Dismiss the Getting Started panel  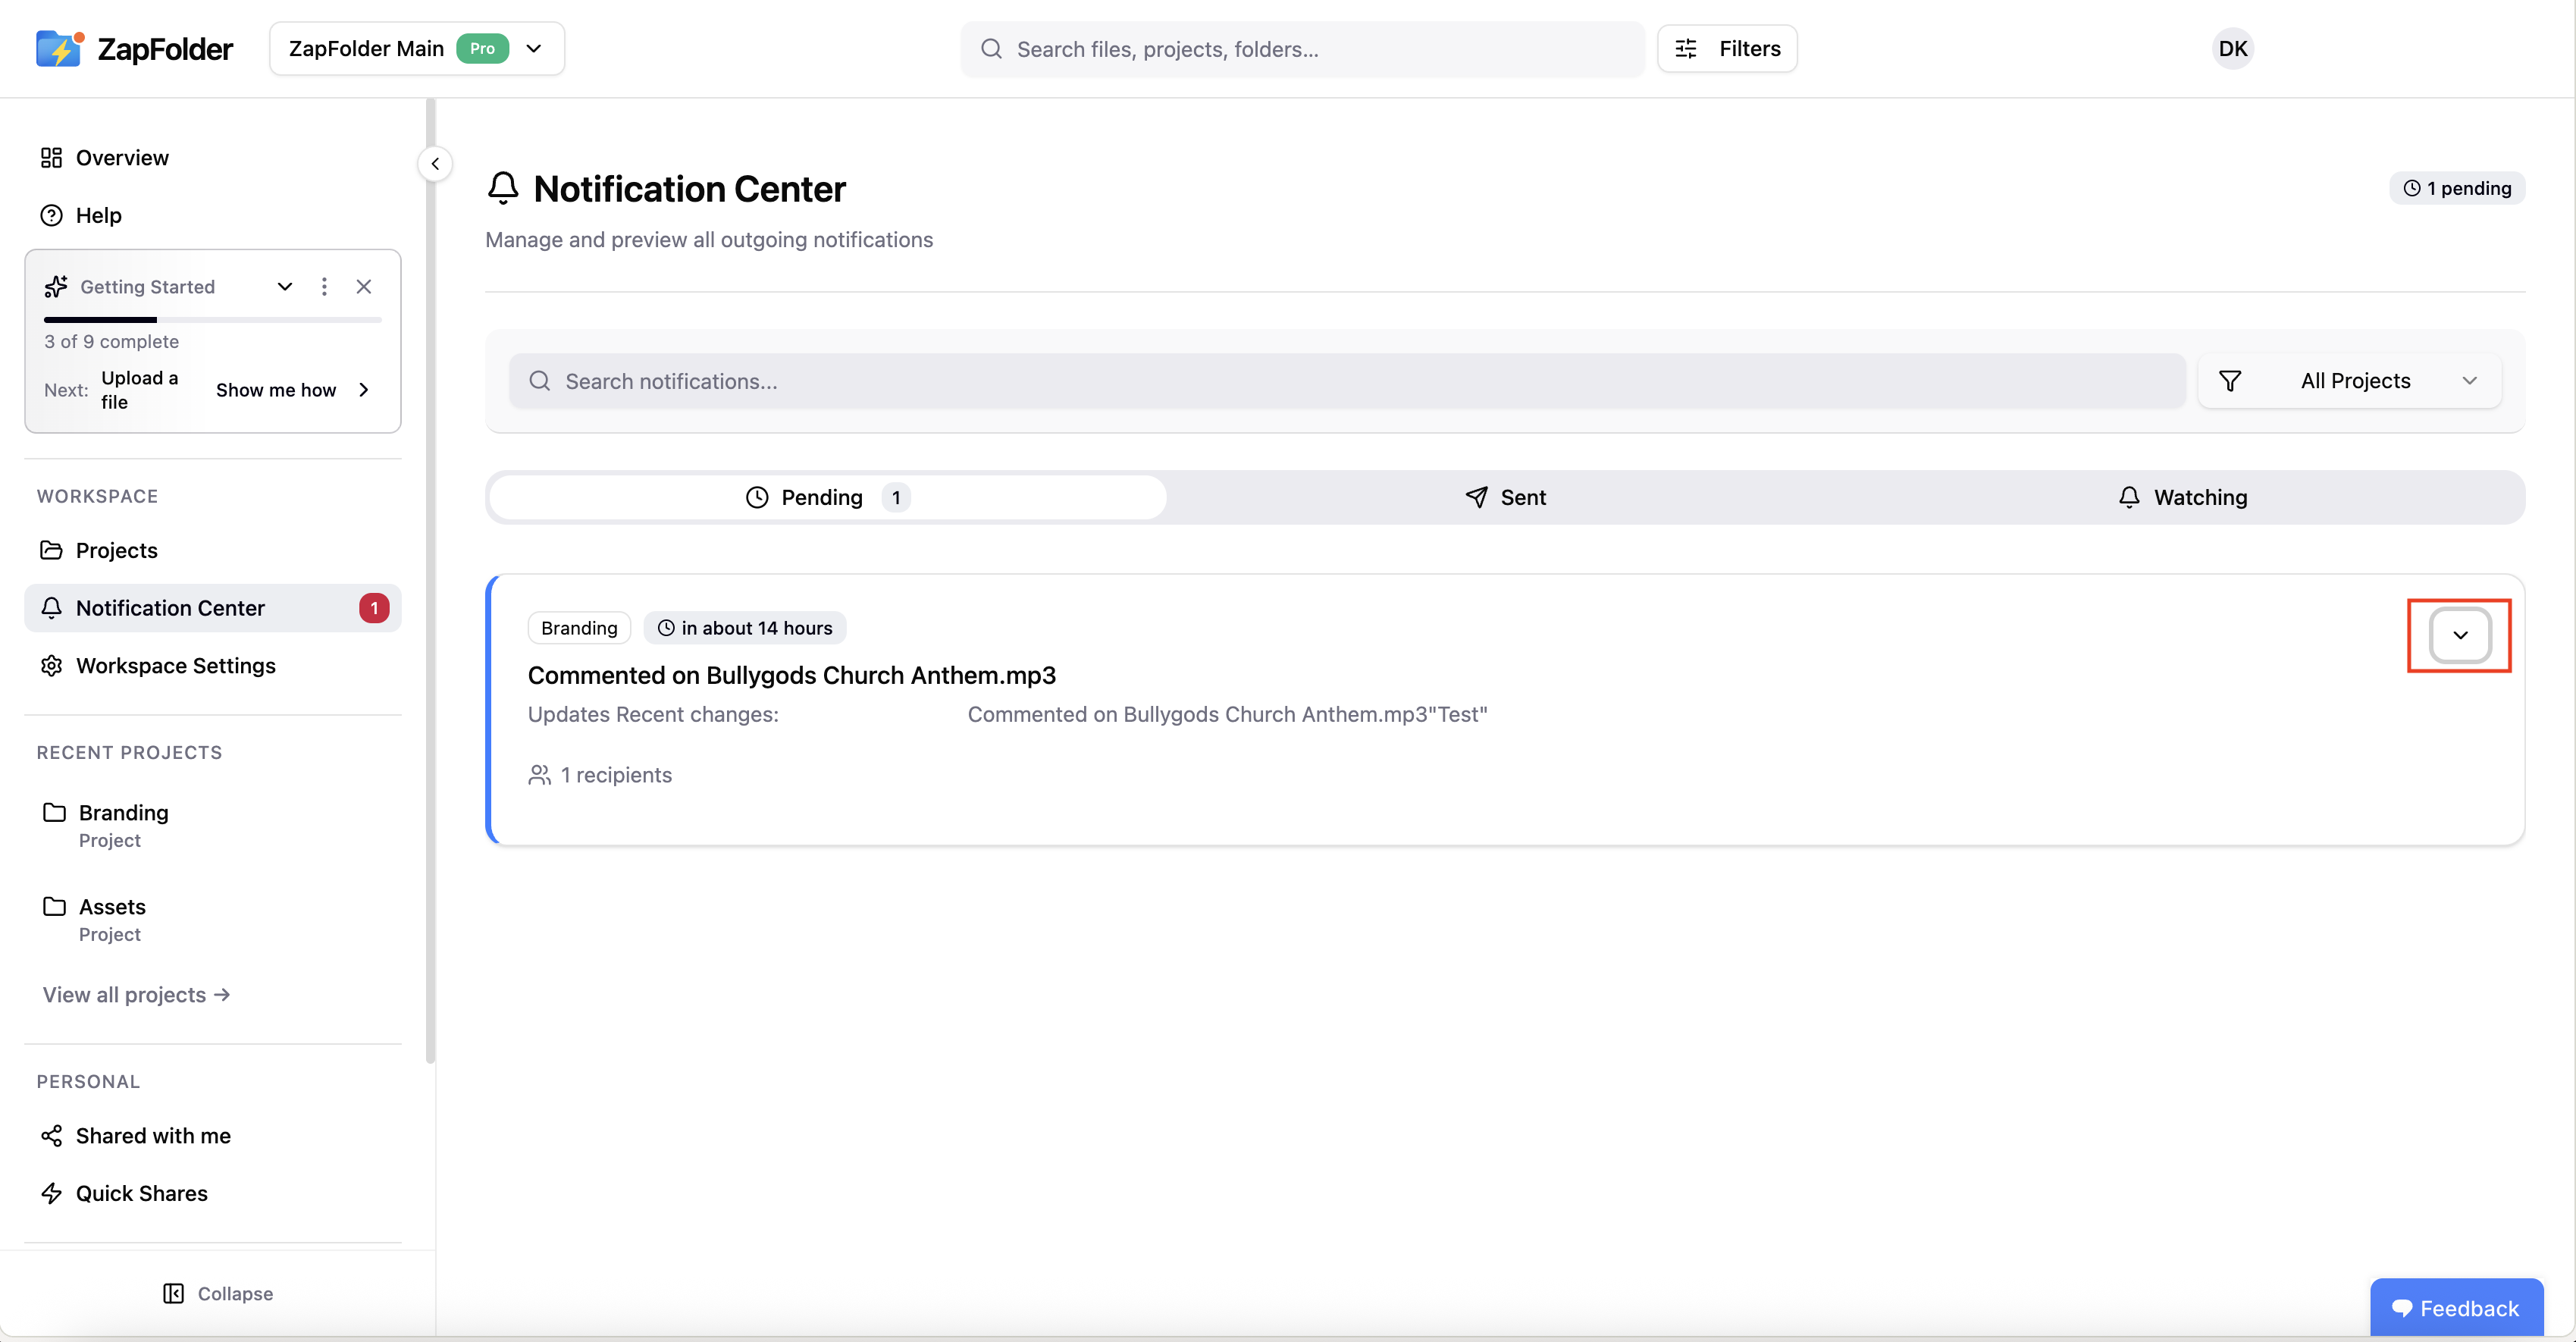click(364, 287)
